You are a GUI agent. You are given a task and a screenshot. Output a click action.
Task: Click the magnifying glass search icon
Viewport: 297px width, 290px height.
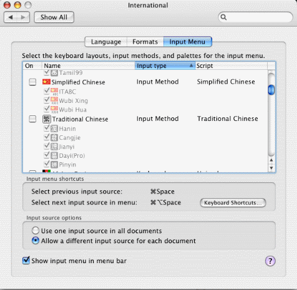tap(223, 17)
